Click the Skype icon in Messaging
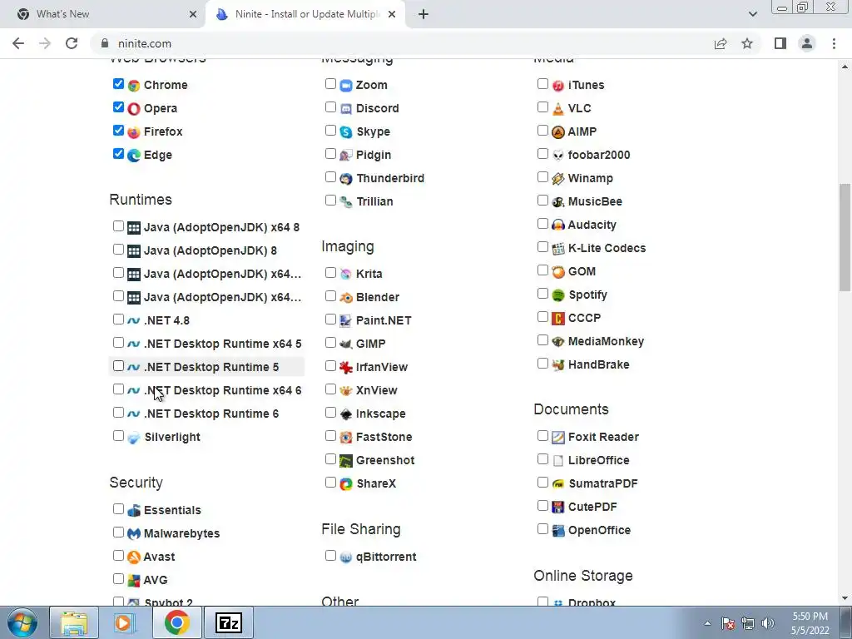 click(346, 132)
